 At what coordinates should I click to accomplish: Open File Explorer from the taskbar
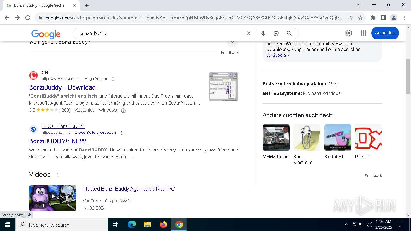[147, 225]
